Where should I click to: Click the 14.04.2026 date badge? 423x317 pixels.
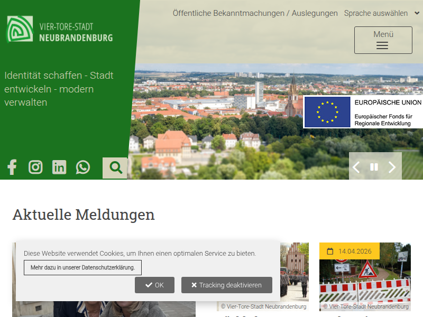point(350,251)
